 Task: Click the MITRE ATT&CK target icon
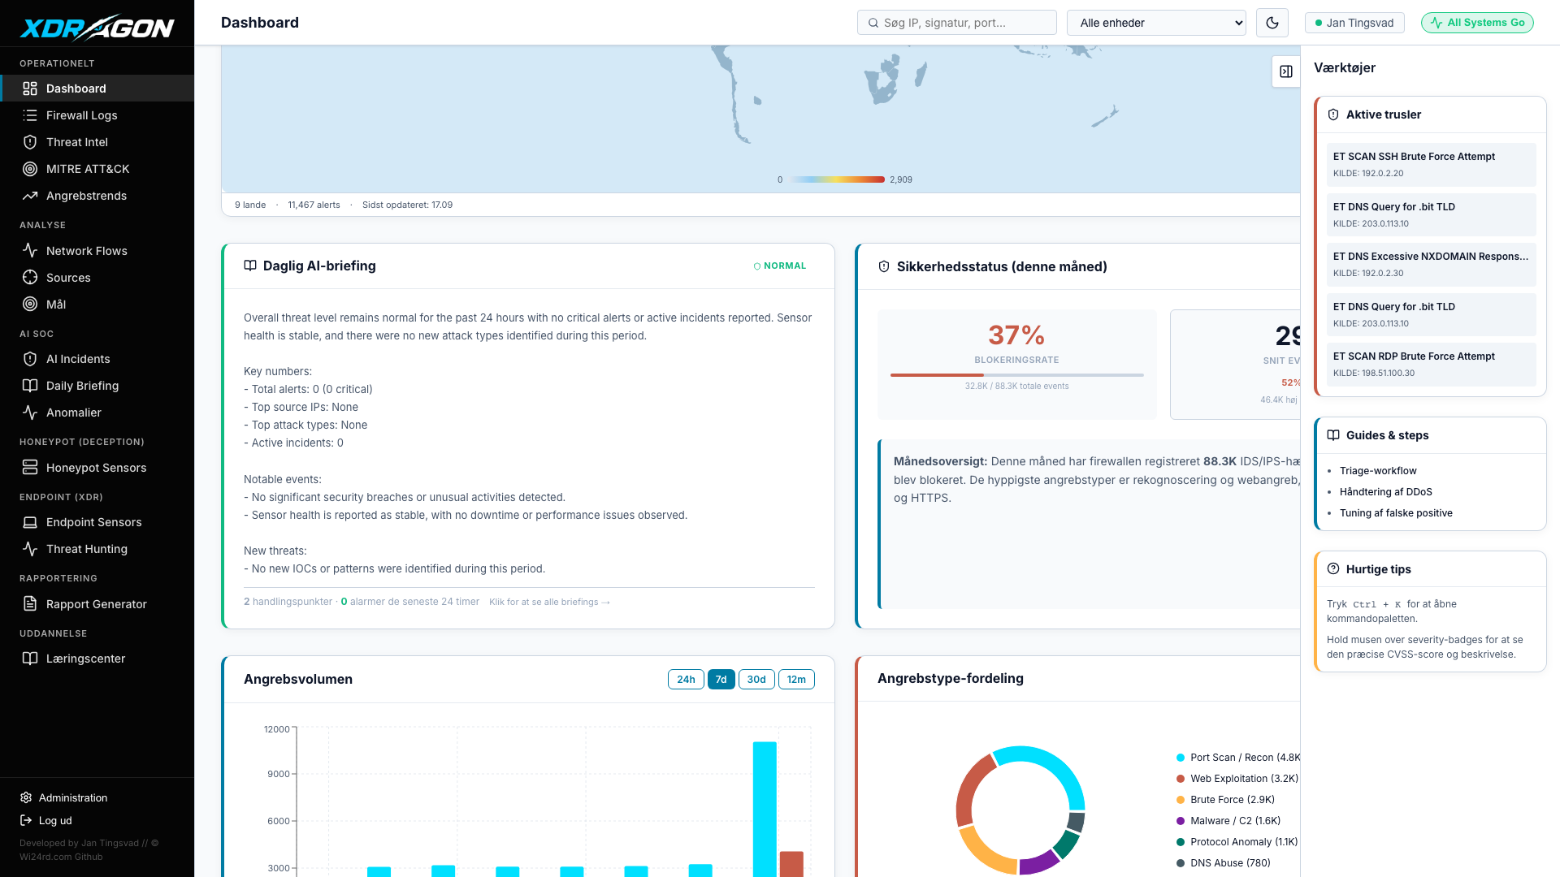click(30, 169)
